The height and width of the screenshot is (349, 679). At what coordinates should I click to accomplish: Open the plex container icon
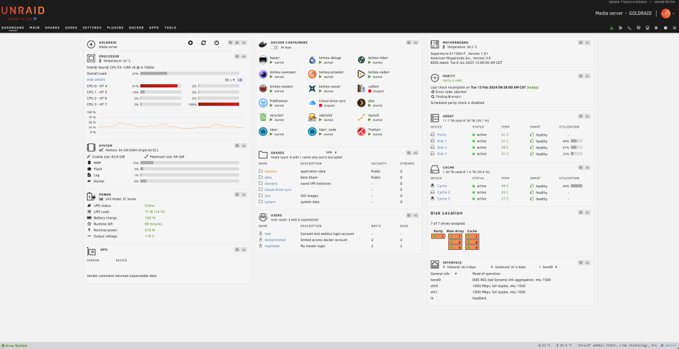361,103
